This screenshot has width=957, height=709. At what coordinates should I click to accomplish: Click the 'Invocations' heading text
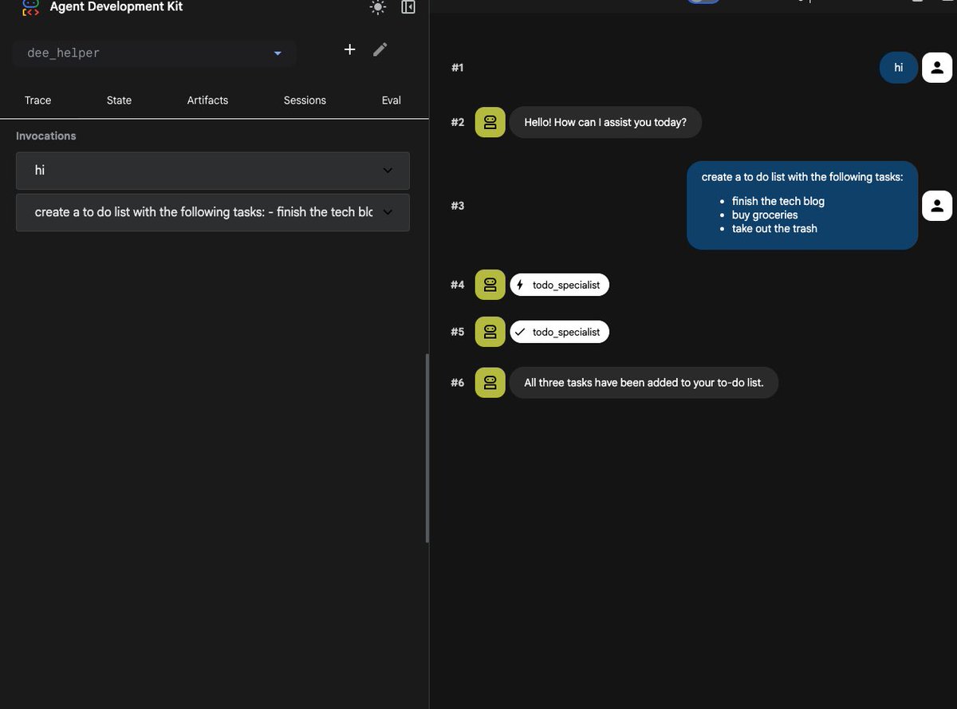click(46, 136)
